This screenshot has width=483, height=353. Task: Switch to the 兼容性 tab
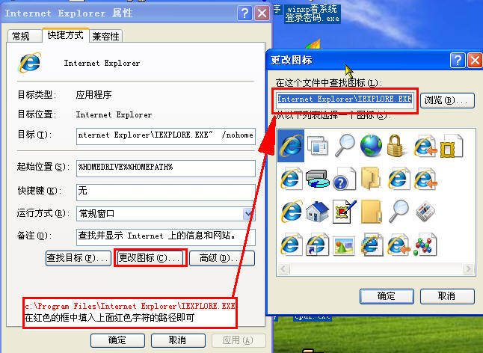click(x=105, y=37)
